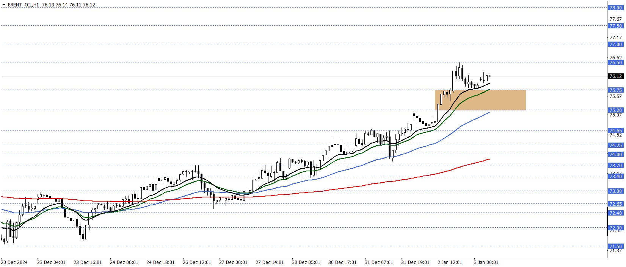Click the 26 Dec 12:01 time label
This screenshot has width=626, height=267.
[197, 262]
